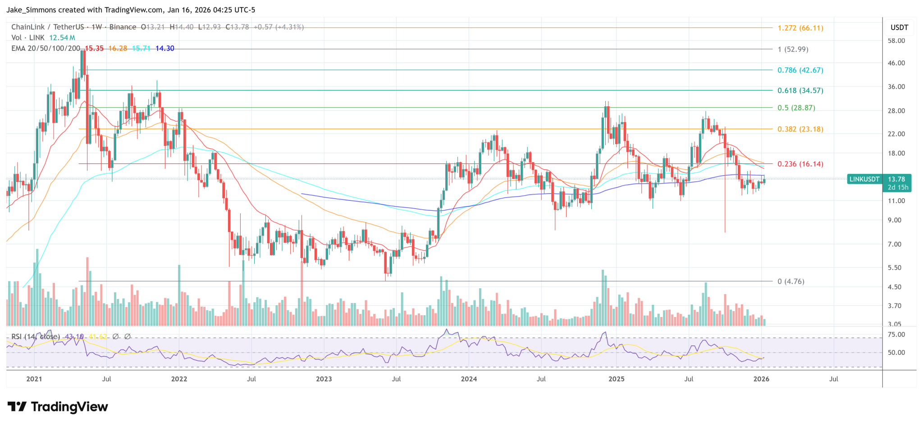Expand the EMA 20/50/100/200 indicator legend
923x426 pixels.
pos(46,48)
